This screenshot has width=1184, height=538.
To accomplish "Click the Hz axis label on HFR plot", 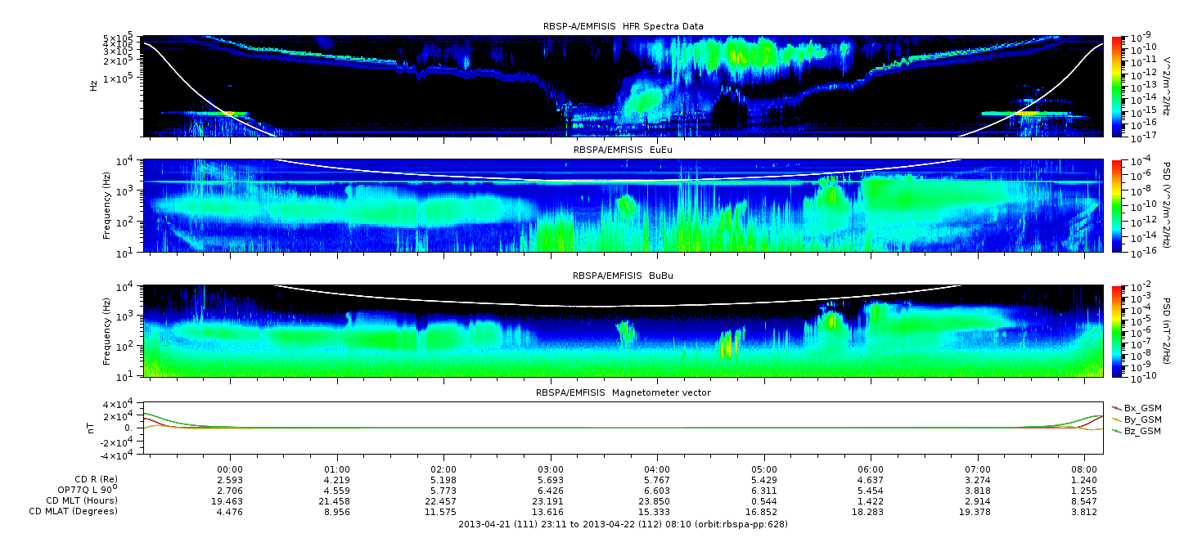I will coord(94,85).
